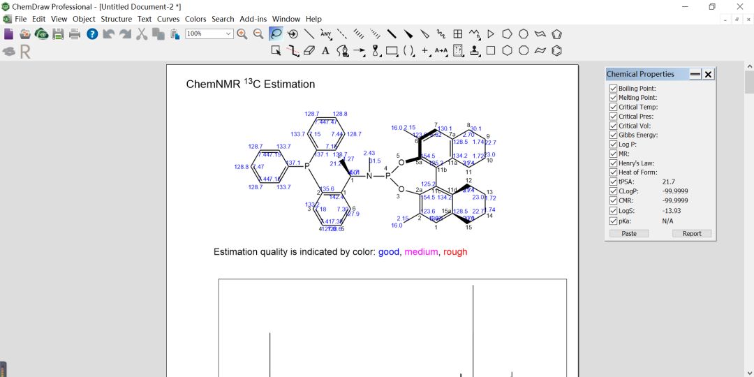
Task: Zoom out with the magnifier minus icon
Action: [258, 34]
